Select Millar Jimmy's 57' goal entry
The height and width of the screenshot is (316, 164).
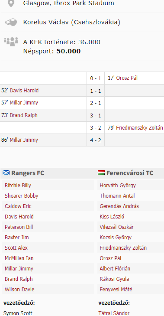pos(24,103)
